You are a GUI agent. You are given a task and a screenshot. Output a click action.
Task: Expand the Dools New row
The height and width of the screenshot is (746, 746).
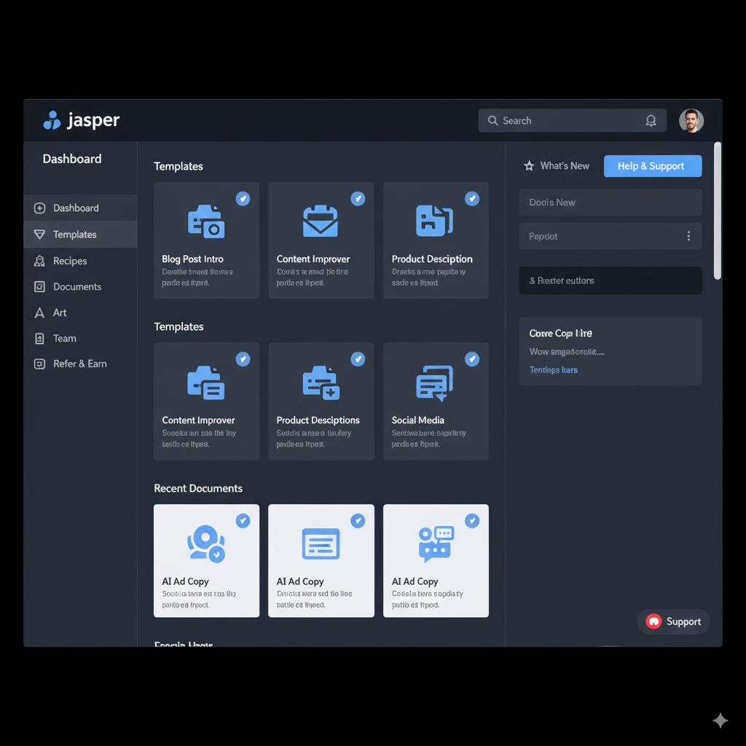pyautogui.click(x=610, y=203)
